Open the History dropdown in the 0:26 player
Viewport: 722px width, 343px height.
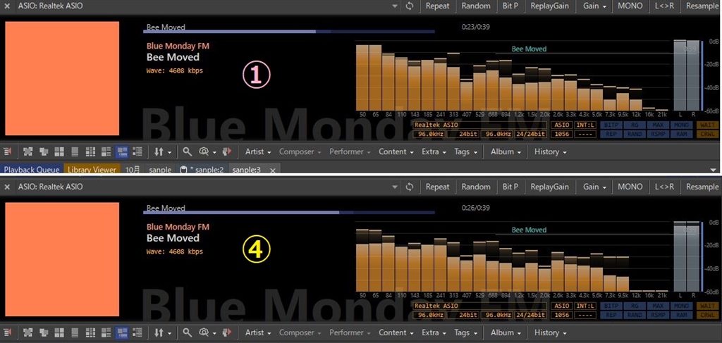550,332
